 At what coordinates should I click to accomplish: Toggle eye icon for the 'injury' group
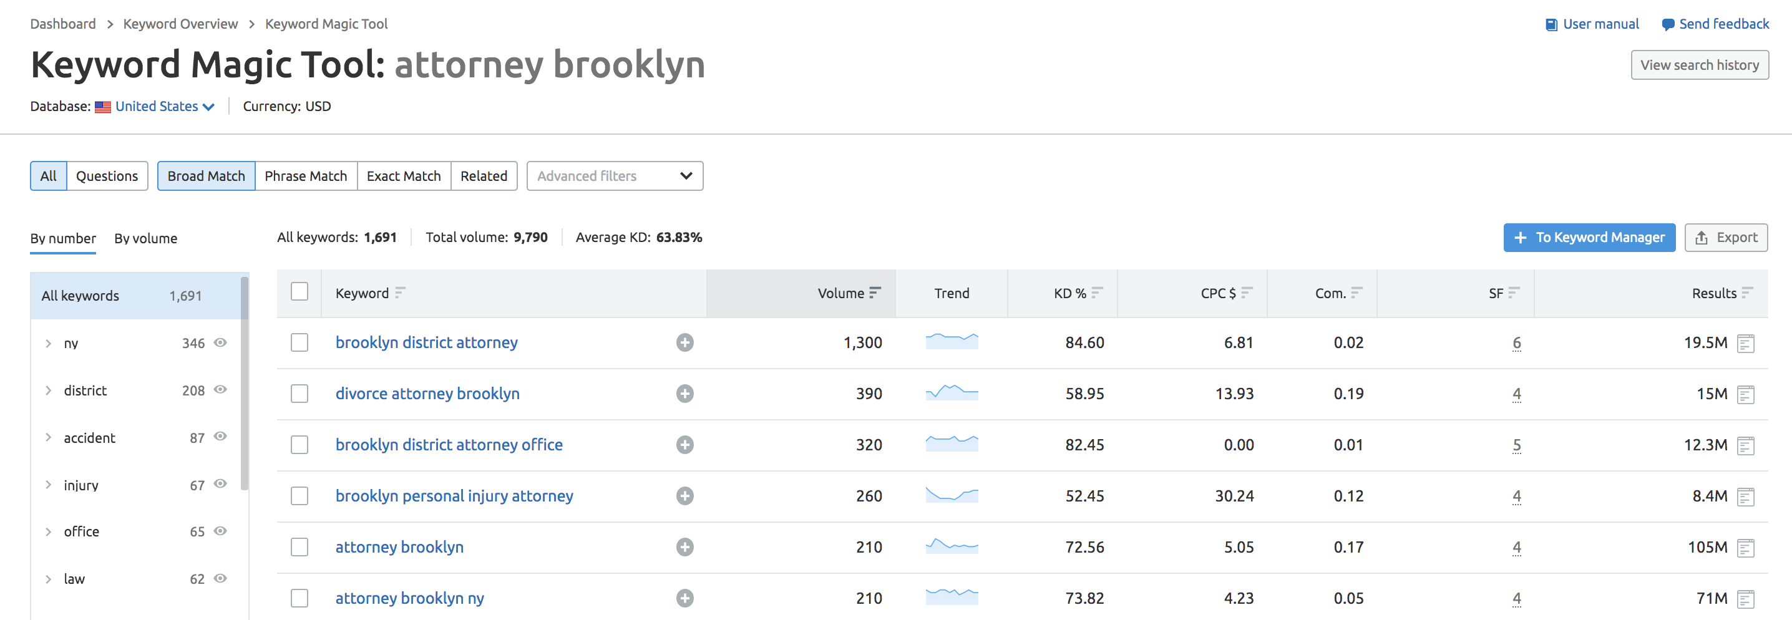pyautogui.click(x=220, y=484)
